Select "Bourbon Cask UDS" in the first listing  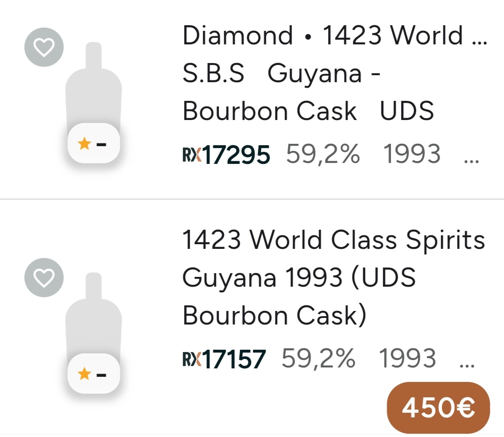pos(308,112)
